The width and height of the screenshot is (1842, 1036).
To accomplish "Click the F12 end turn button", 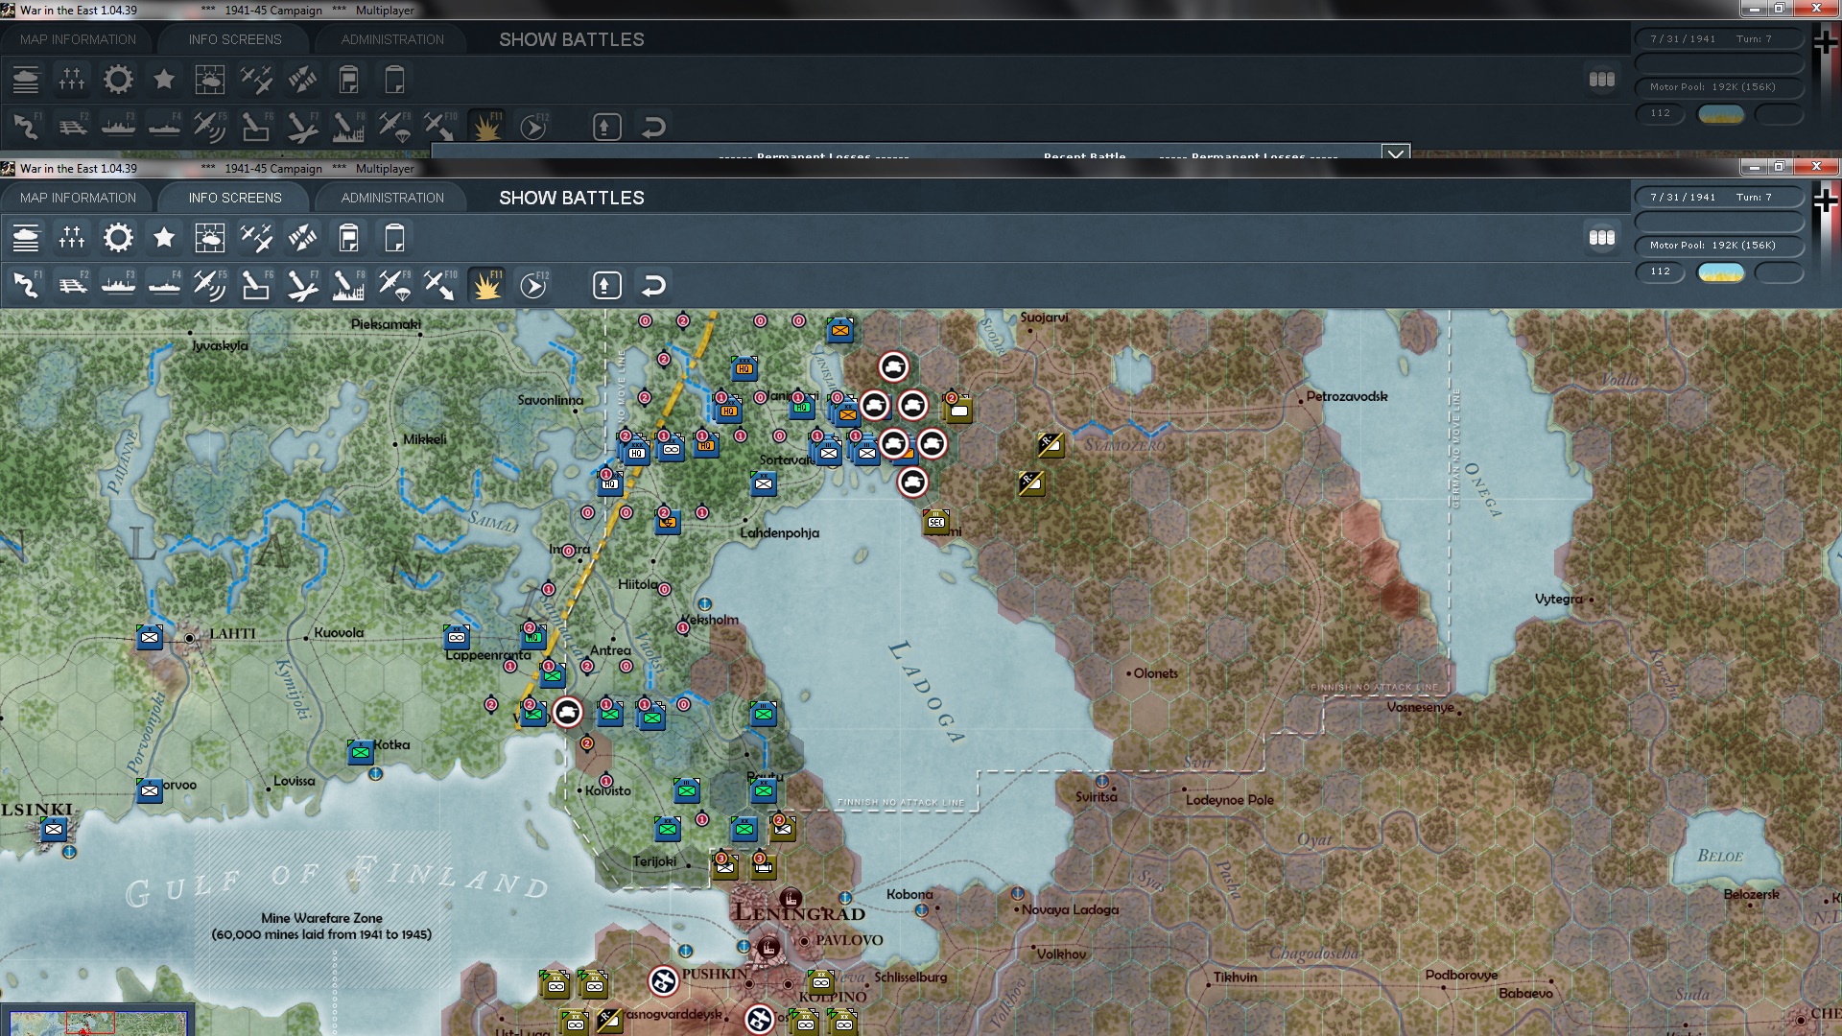I will point(533,285).
